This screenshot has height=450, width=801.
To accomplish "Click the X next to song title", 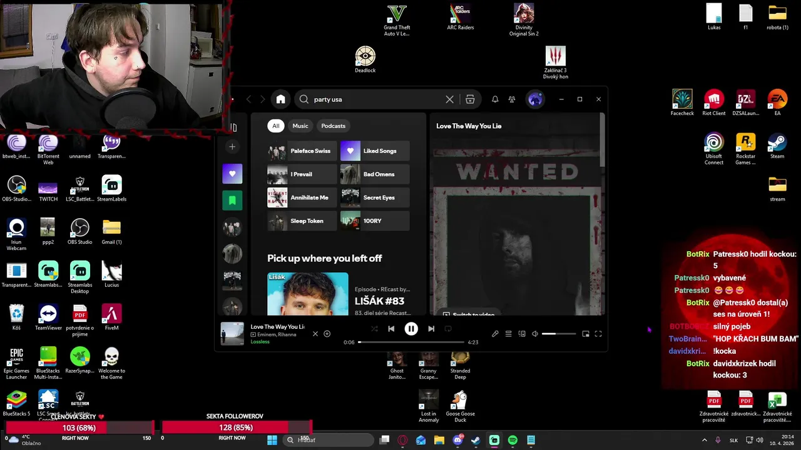I will pyautogui.click(x=315, y=334).
